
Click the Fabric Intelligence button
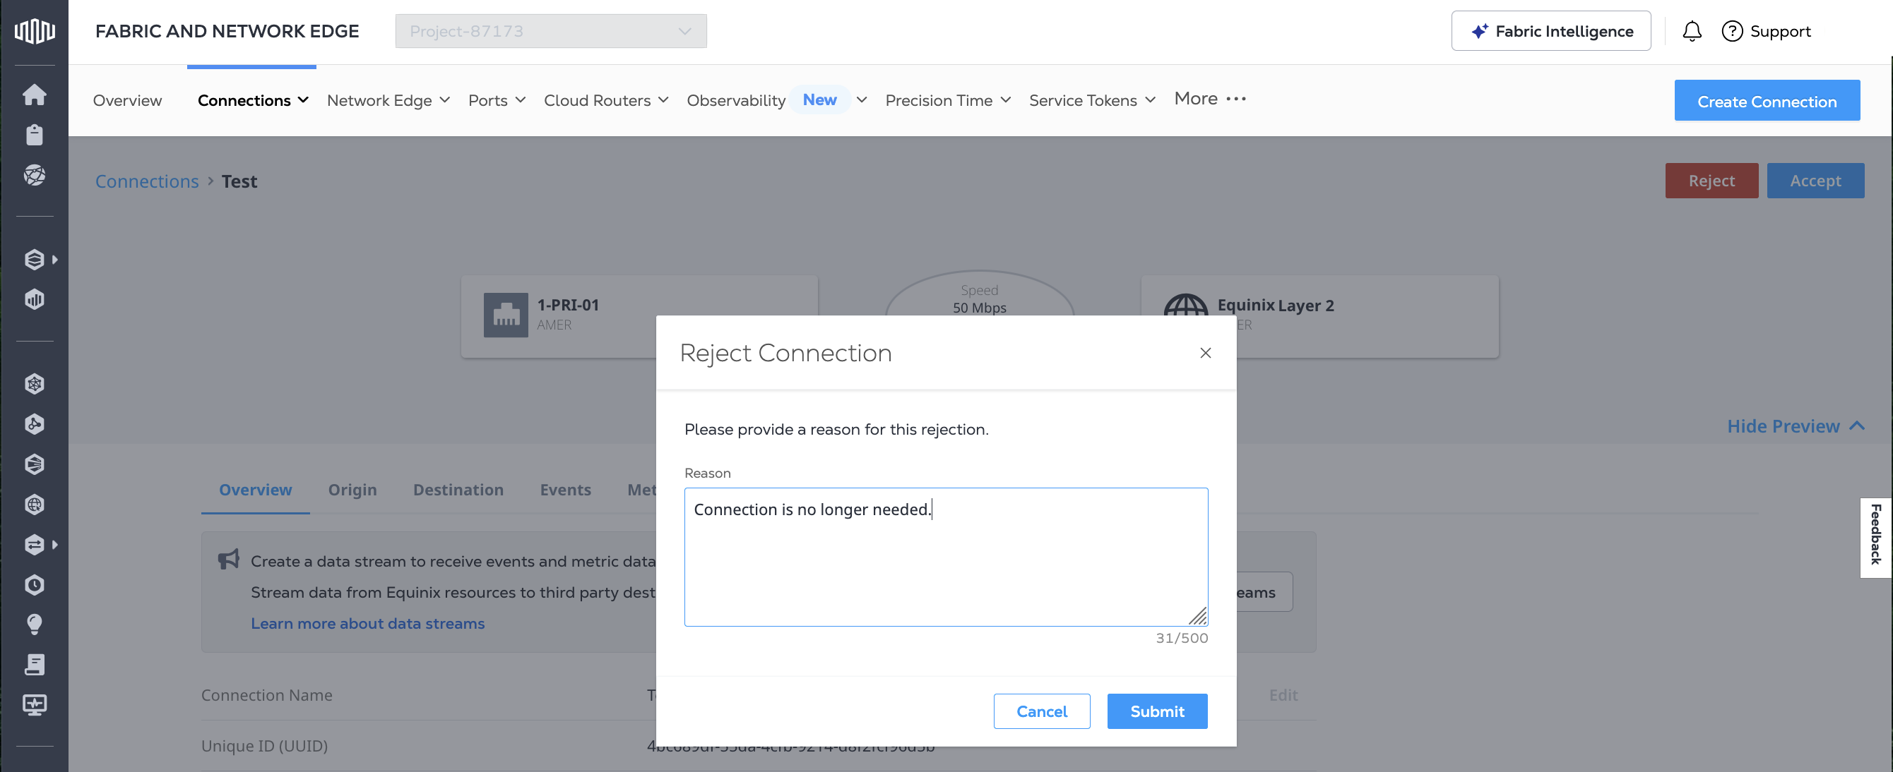click(x=1550, y=32)
